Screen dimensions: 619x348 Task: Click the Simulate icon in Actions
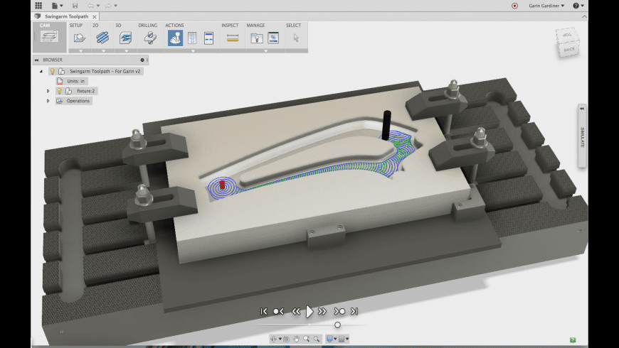pyautogui.click(x=174, y=38)
